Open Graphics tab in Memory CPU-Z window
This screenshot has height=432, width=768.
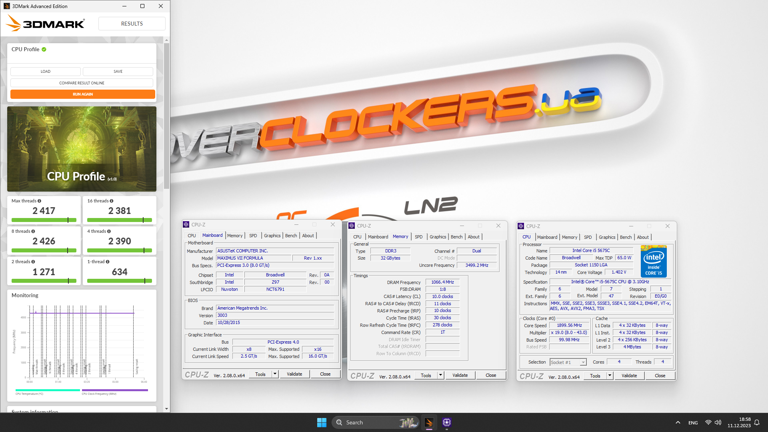pyautogui.click(x=438, y=237)
